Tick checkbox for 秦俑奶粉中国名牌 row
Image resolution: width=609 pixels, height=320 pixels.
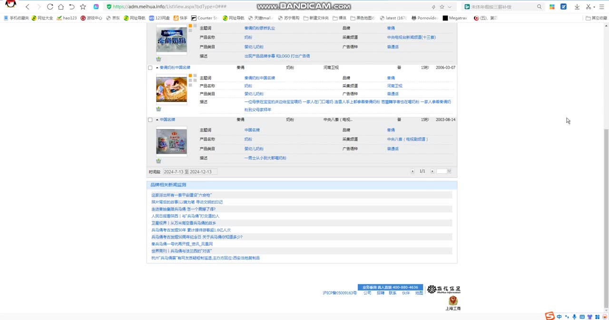150,68
